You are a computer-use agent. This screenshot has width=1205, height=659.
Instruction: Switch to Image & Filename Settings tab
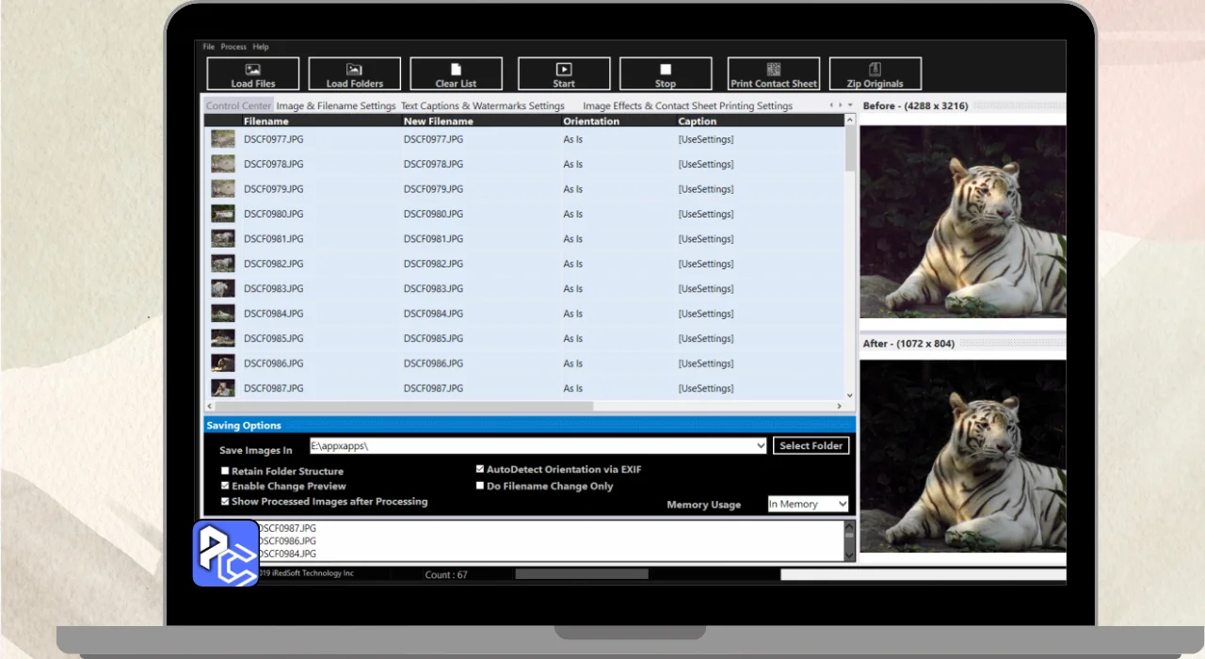[335, 105]
